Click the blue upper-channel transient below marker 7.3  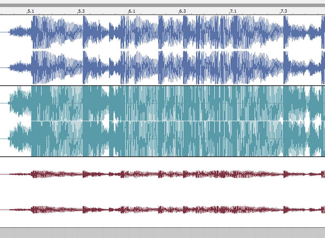[285, 32]
